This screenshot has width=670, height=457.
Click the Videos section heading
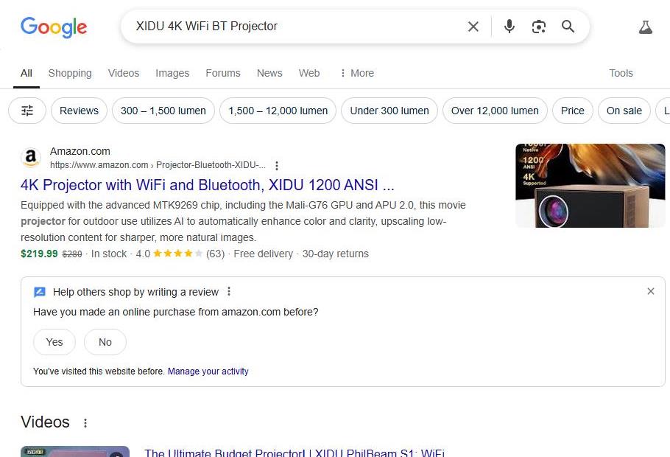click(x=45, y=422)
